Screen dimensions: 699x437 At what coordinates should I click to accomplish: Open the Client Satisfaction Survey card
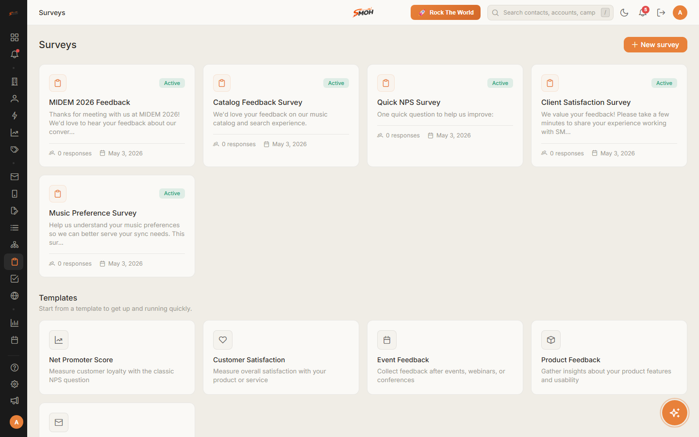tap(609, 116)
